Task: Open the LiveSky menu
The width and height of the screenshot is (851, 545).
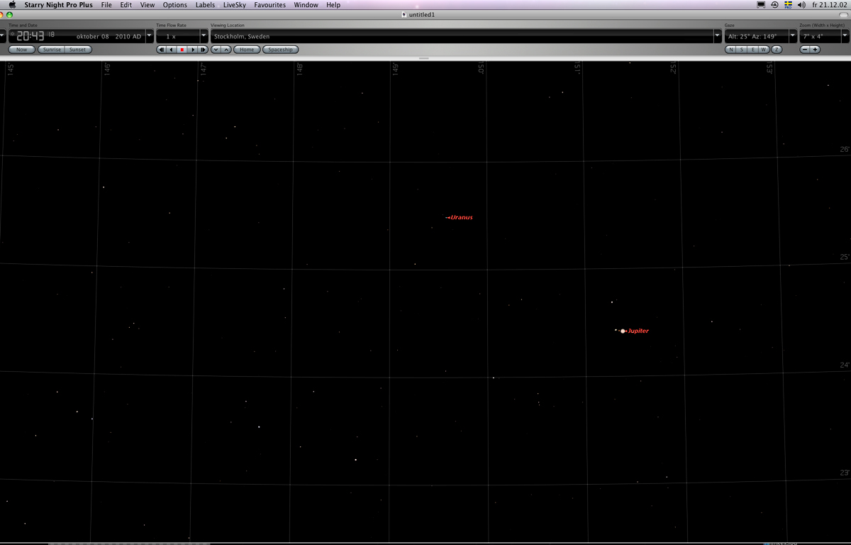Action: pyautogui.click(x=234, y=5)
